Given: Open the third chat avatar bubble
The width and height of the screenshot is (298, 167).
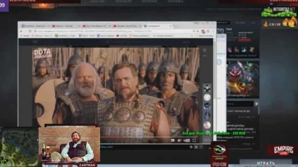Looking at the screenshot, I should pos(207,106).
